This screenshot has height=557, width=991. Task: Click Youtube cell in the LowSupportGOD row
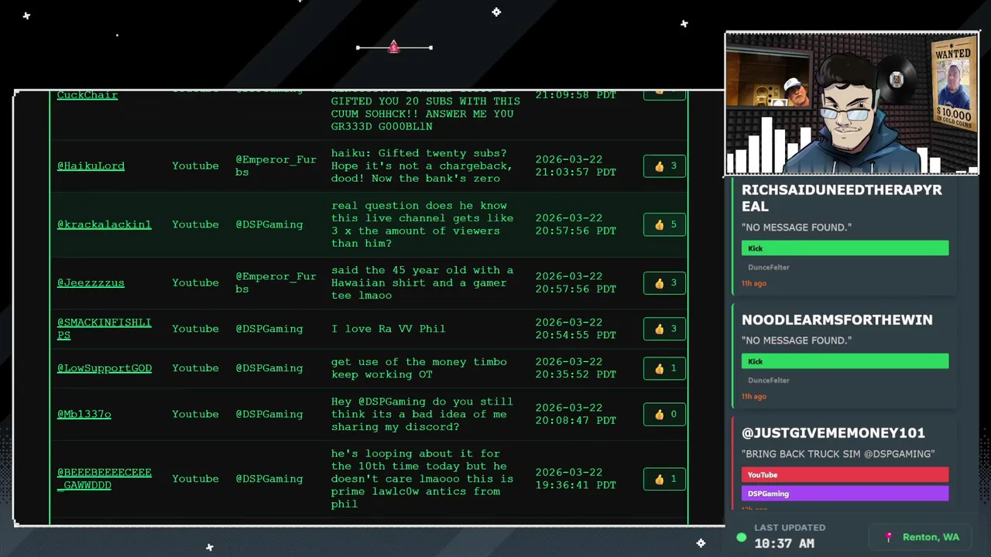pos(195,368)
